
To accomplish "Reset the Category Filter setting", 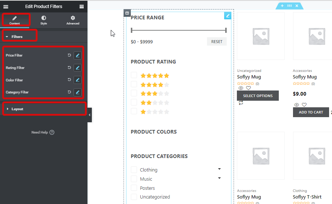I will [x=69, y=92].
